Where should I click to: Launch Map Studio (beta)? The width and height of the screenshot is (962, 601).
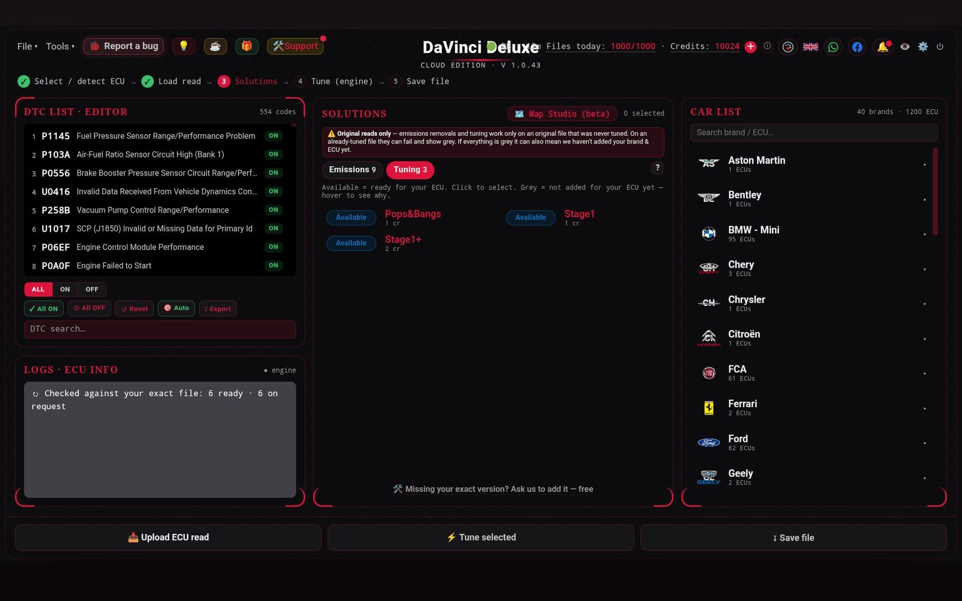[x=562, y=114]
